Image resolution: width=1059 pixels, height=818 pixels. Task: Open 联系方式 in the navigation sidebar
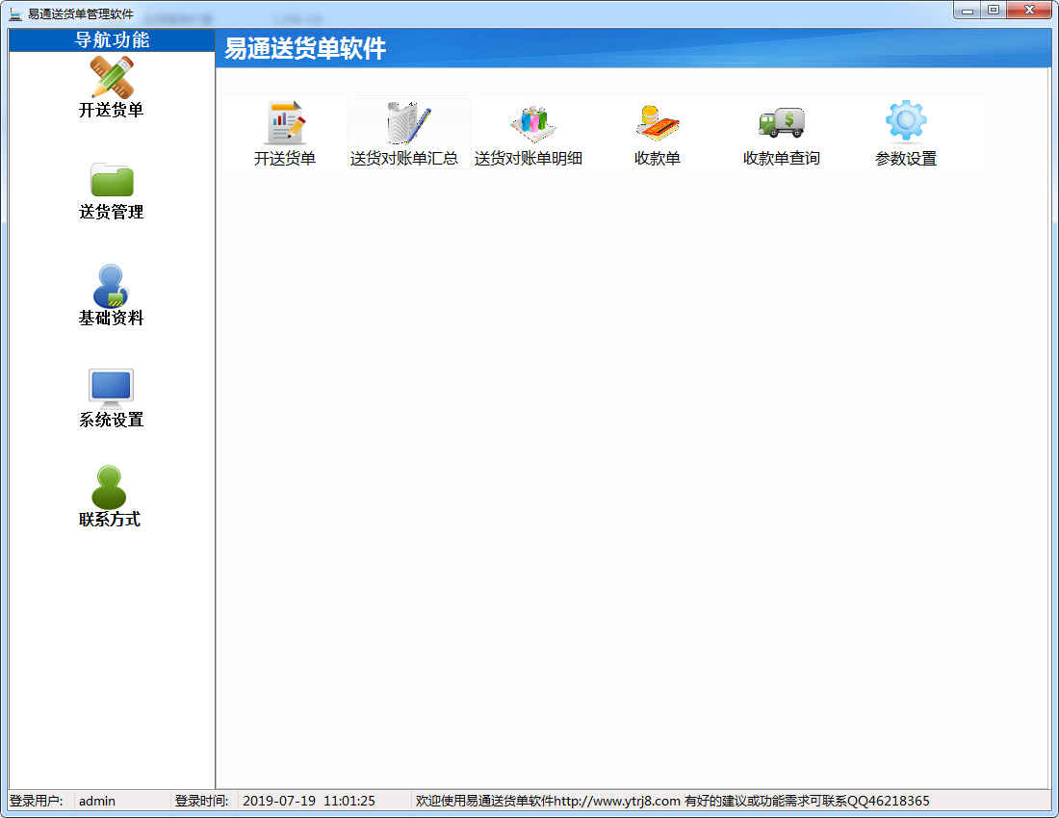click(110, 497)
